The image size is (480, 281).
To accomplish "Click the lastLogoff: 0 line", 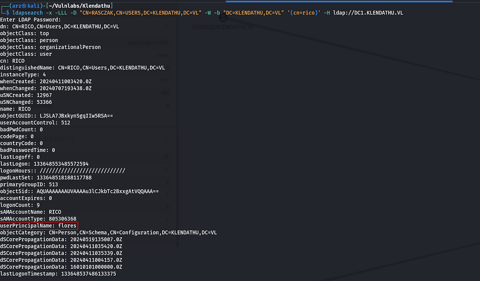I will [x=20, y=157].
